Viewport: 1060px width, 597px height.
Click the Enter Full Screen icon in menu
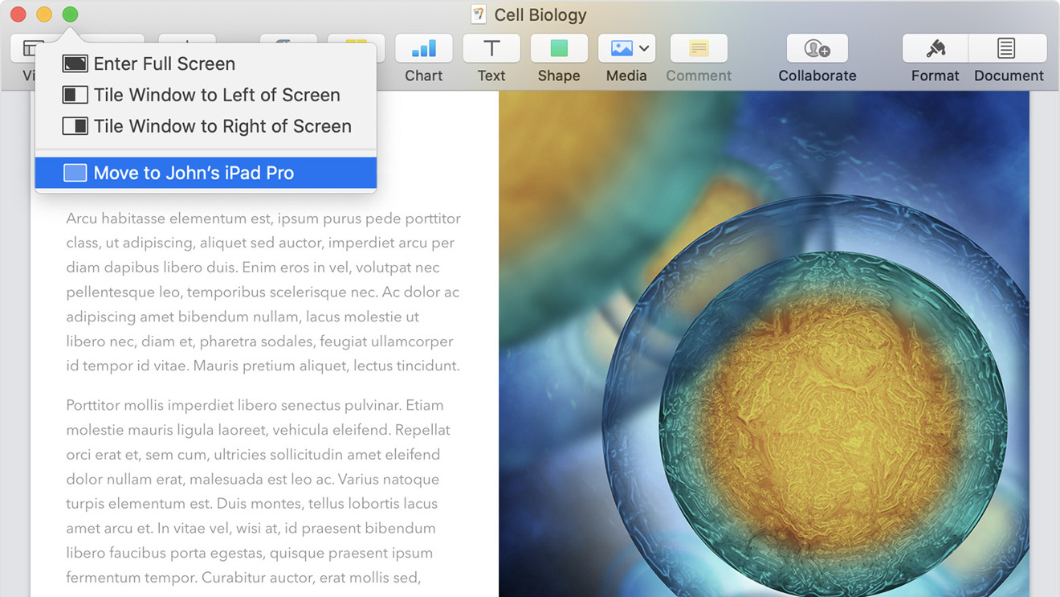(75, 63)
